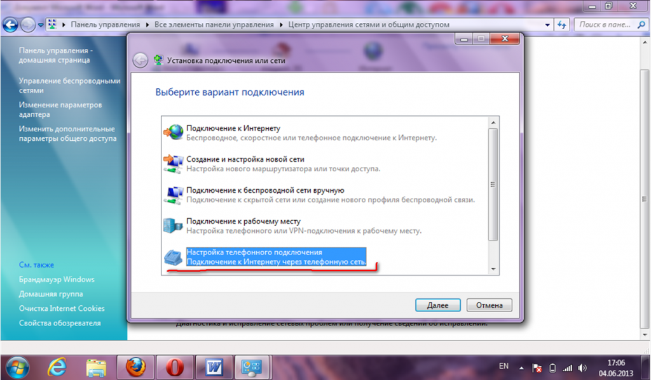Click the globe icon for Подключение к Интернету
The image size is (651, 380).
pyautogui.click(x=174, y=132)
